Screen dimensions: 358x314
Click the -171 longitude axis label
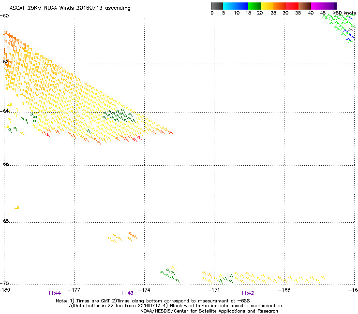point(214,290)
